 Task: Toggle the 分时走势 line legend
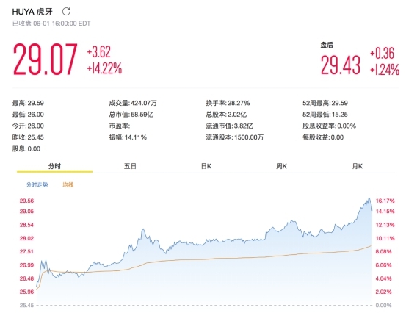pos(37,184)
